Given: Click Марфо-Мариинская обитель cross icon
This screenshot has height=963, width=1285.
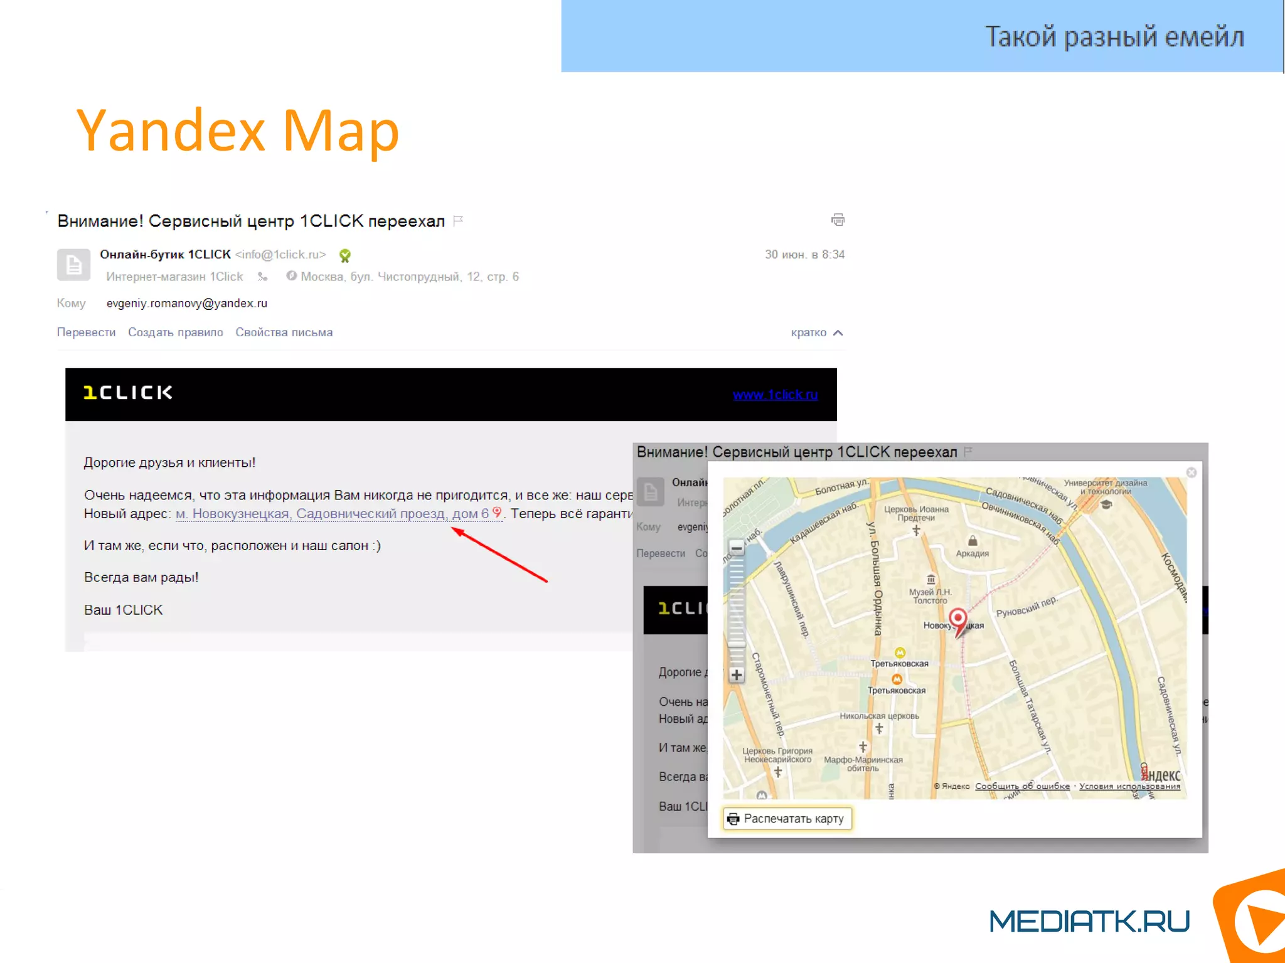Looking at the screenshot, I should [863, 747].
